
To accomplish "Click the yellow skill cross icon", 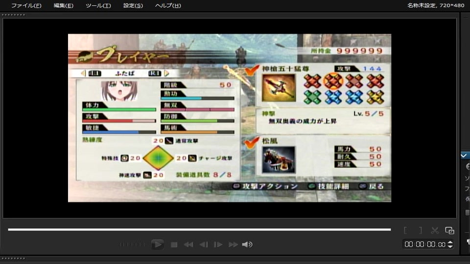I will [x=375, y=97].
